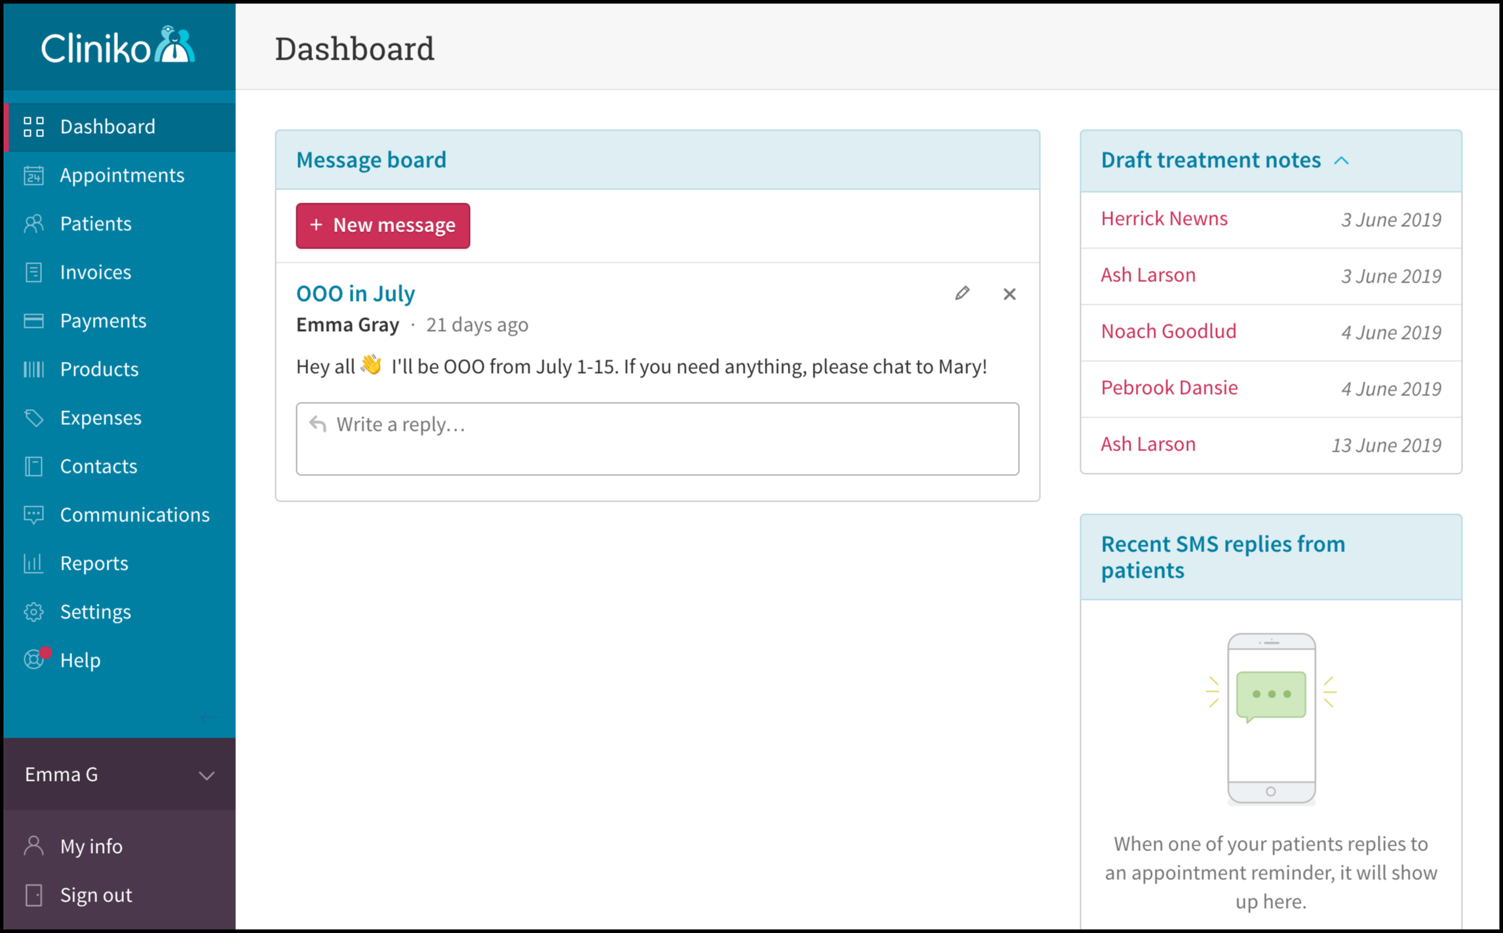
Task: Open Settings via the gear icon
Action: point(33,612)
